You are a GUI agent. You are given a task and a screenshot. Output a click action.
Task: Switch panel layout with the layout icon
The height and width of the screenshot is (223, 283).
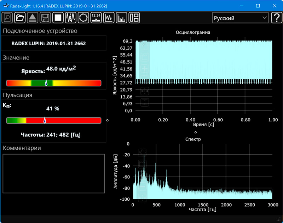tap(134, 18)
